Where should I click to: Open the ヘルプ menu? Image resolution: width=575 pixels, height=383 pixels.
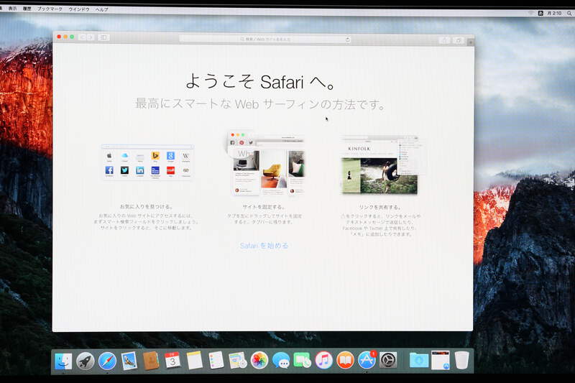101,9
